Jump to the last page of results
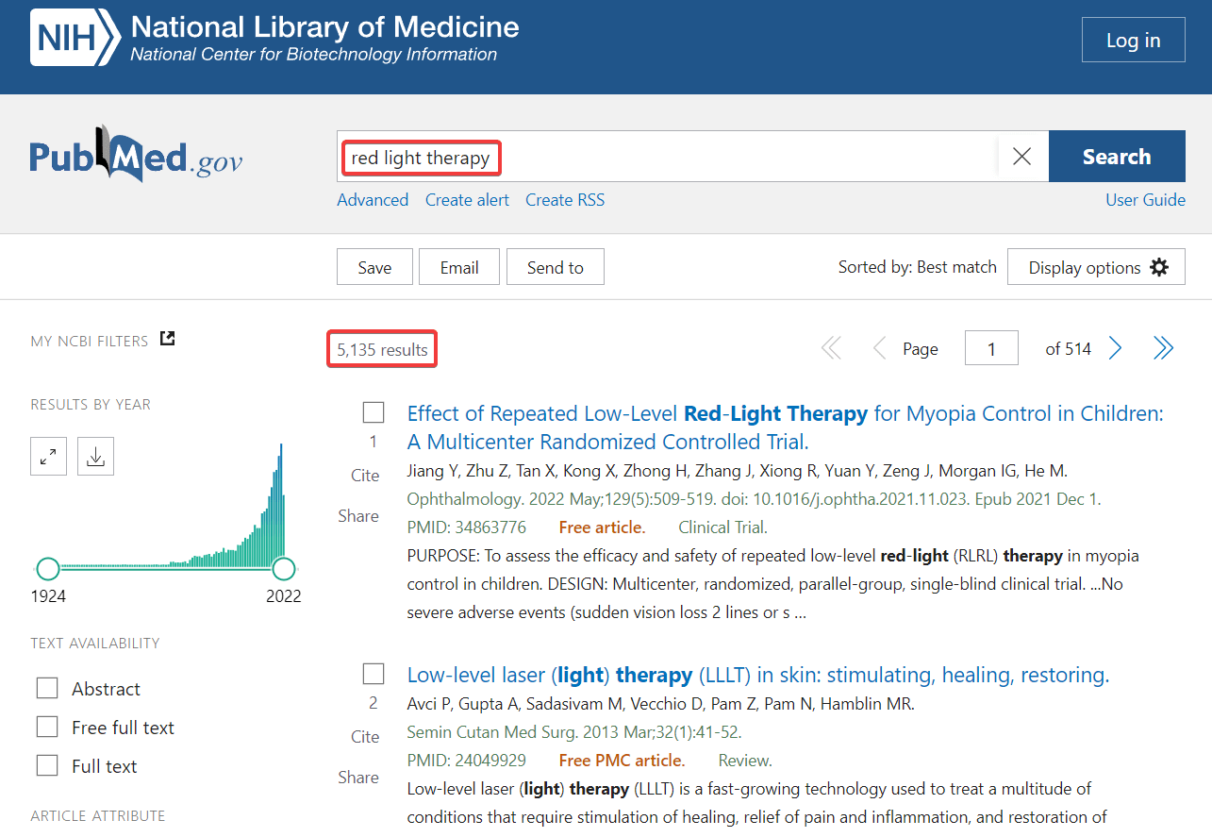Screen dimensions: 1212x837 (1163, 349)
